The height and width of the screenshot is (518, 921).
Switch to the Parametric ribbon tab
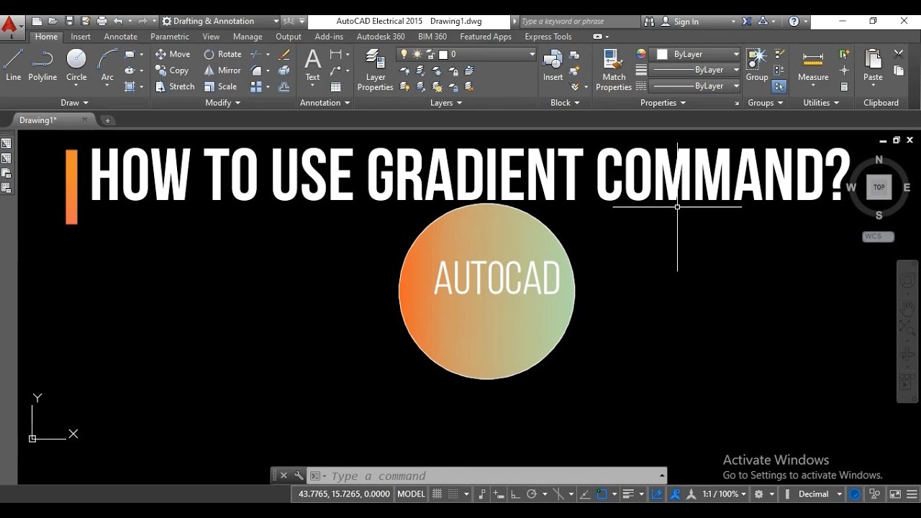coord(170,37)
